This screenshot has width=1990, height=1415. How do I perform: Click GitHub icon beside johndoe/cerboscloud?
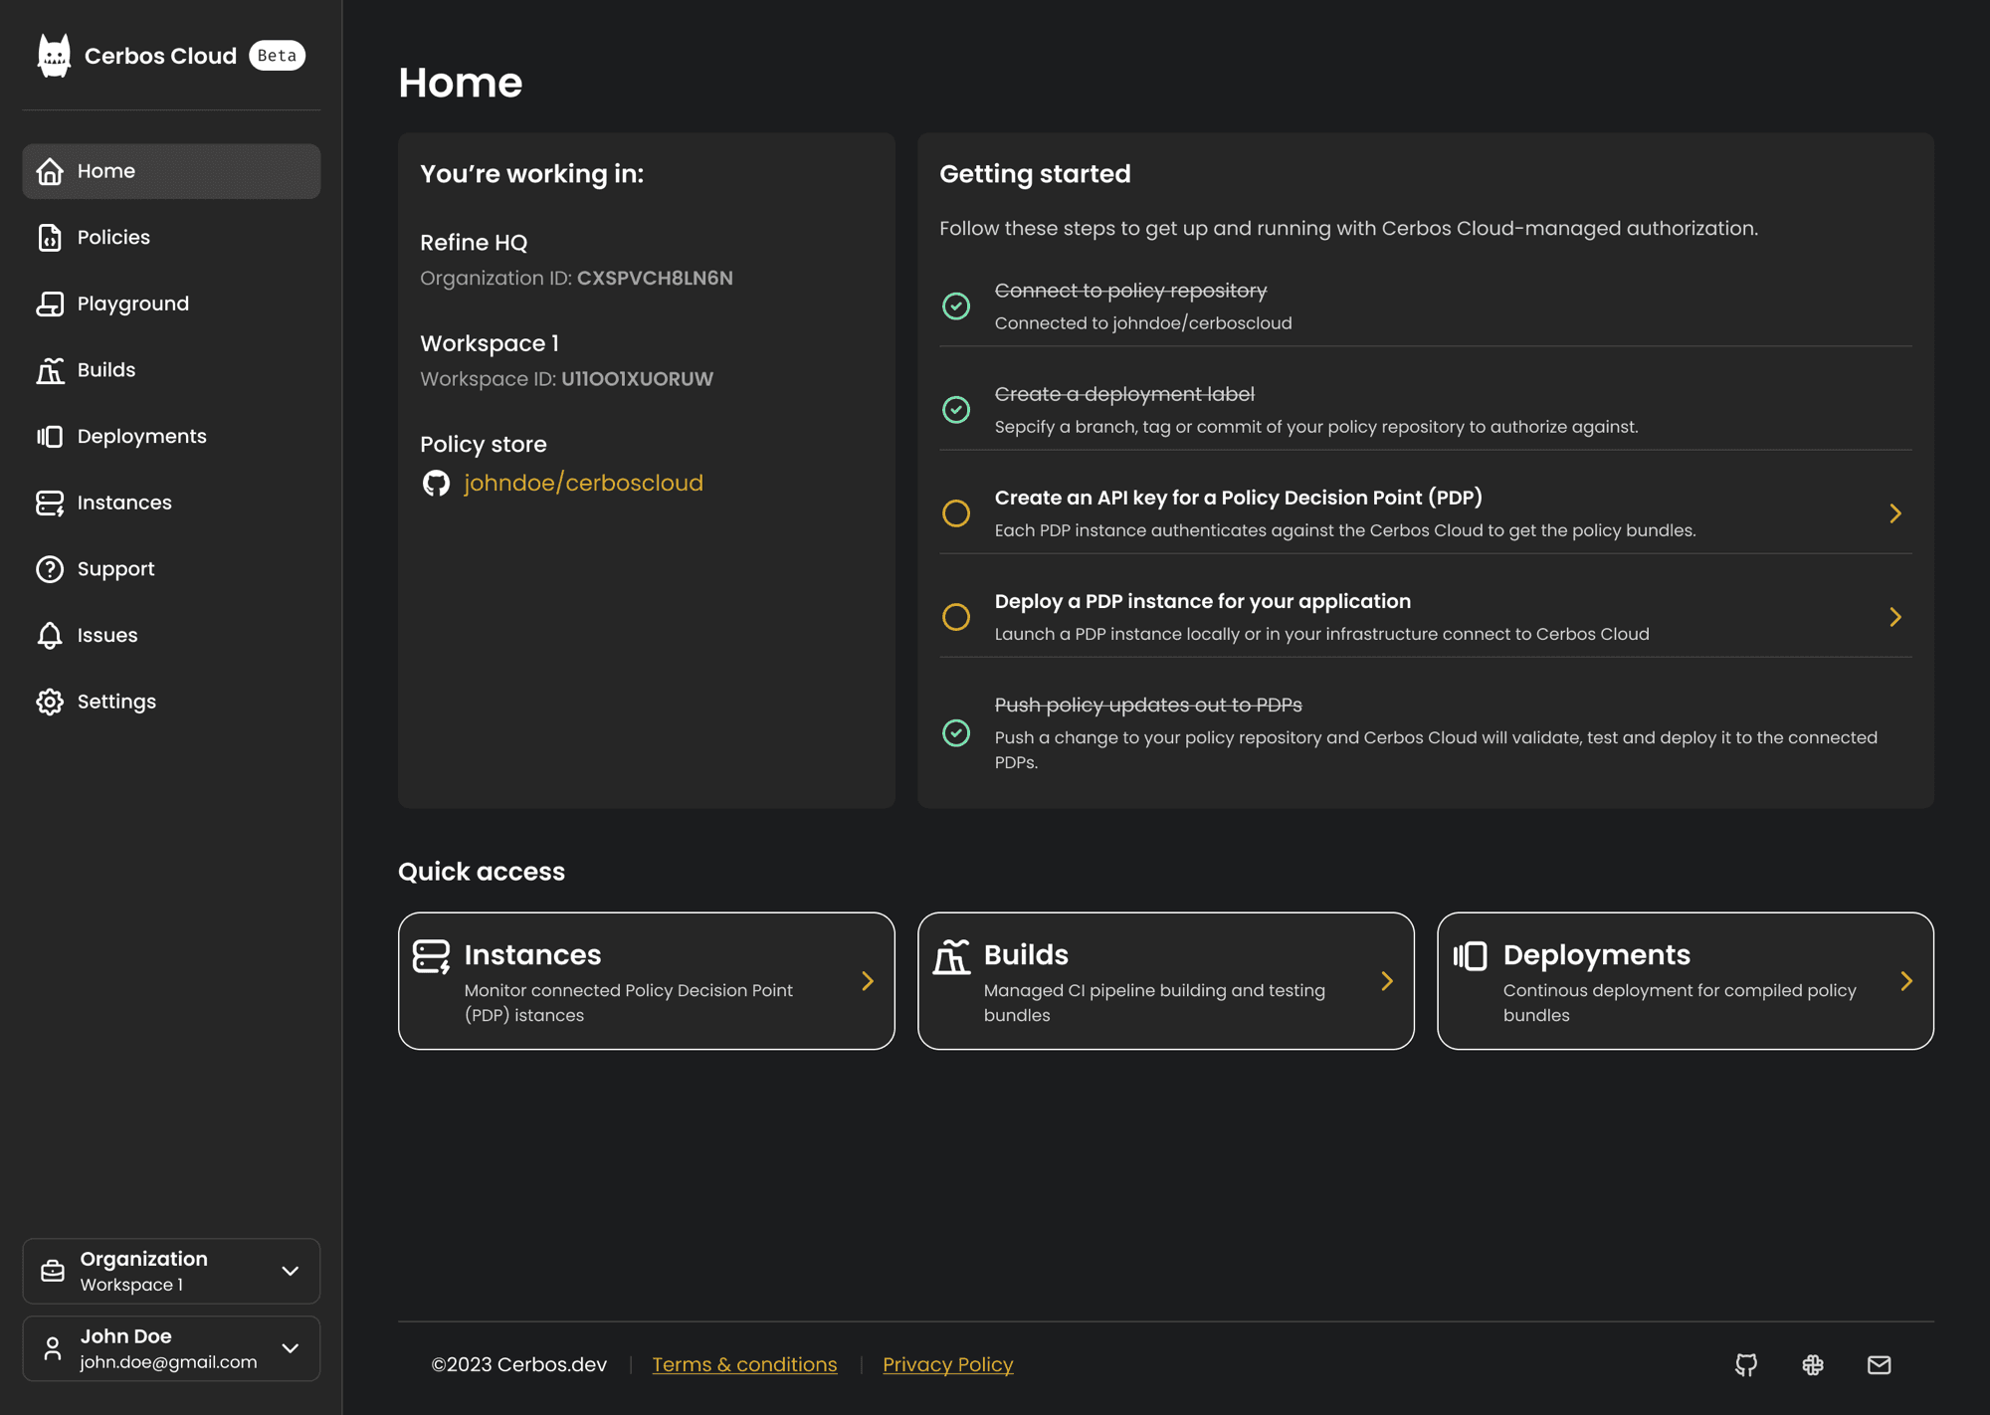pyautogui.click(x=436, y=484)
